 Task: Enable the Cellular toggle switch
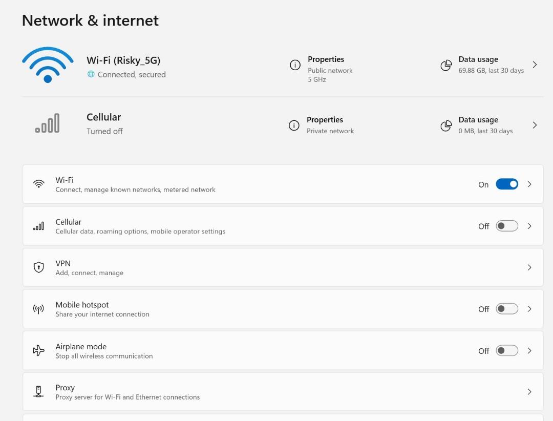(506, 226)
